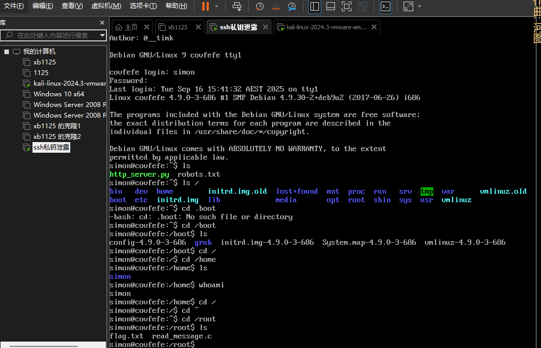This screenshot has width=541, height=348.
Task: Open the snapshot manager icon
Action: pyautogui.click(x=292, y=6)
